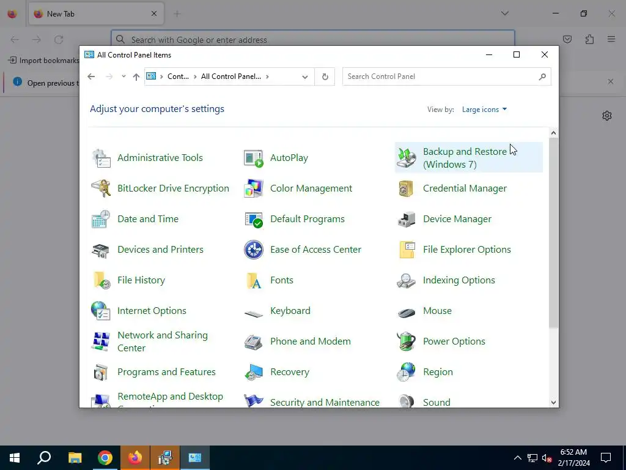Open the Windows notification center
This screenshot has height=470, width=626.
pyautogui.click(x=606, y=458)
